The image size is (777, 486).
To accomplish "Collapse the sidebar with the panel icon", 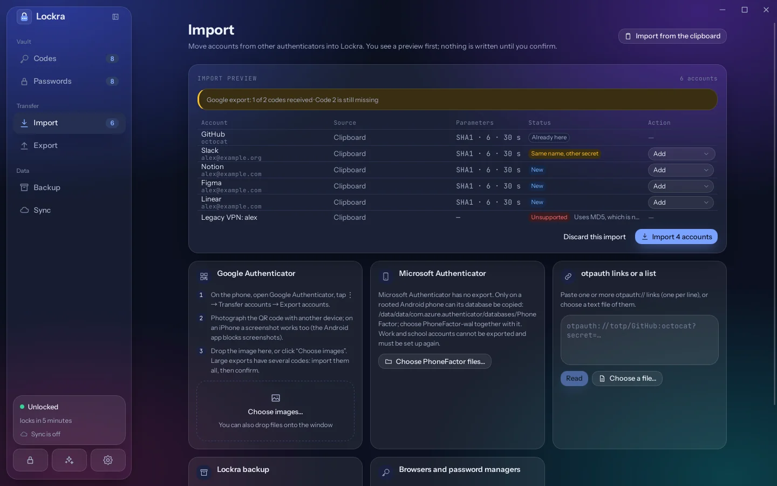I will point(115,17).
